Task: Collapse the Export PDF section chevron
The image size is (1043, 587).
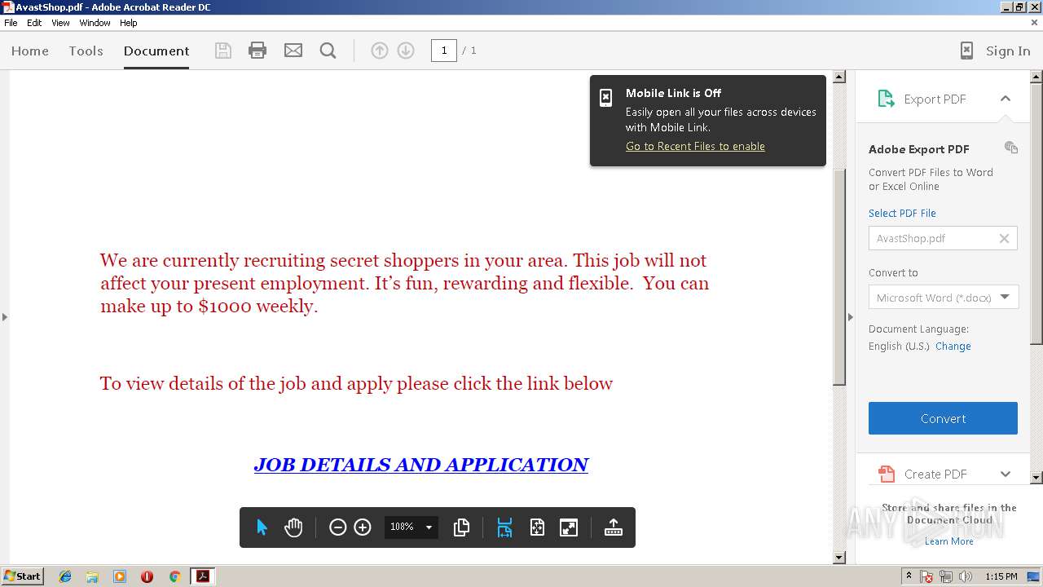Action: (1006, 99)
